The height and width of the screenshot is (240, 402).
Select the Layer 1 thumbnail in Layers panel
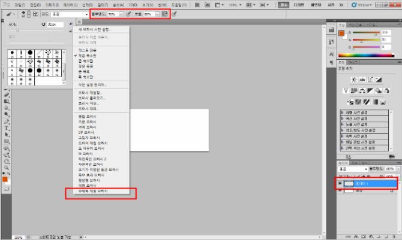pyautogui.click(x=349, y=184)
